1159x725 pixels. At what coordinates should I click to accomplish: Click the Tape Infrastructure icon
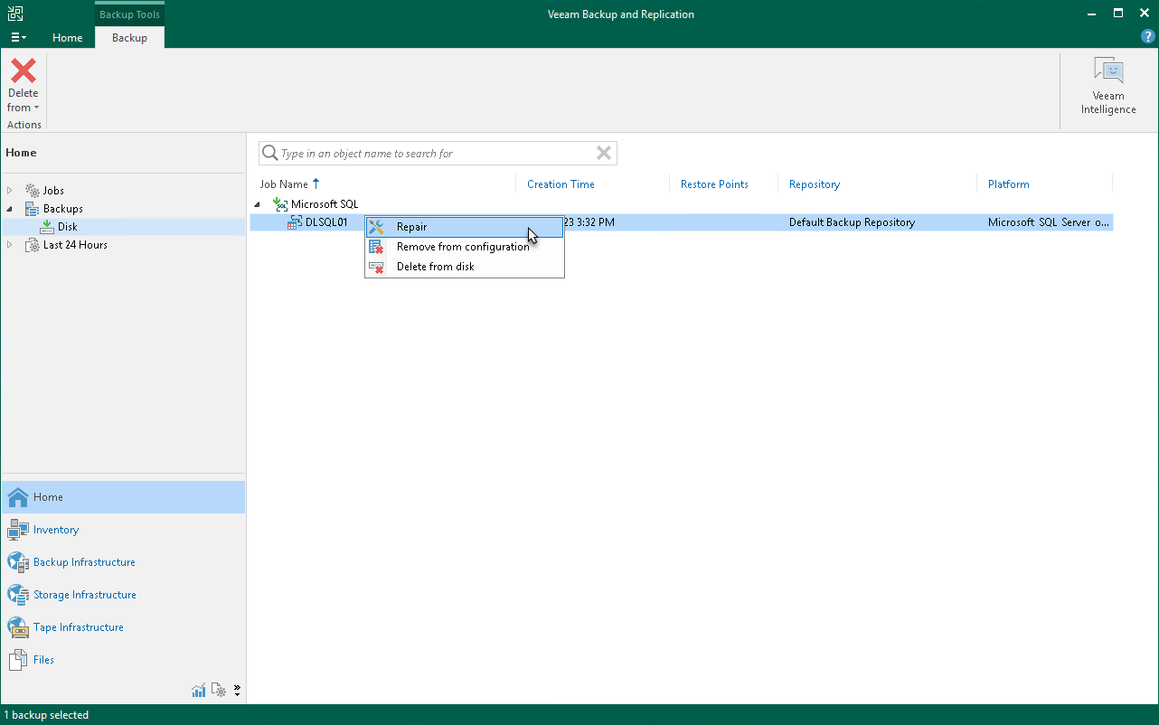point(18,627)
